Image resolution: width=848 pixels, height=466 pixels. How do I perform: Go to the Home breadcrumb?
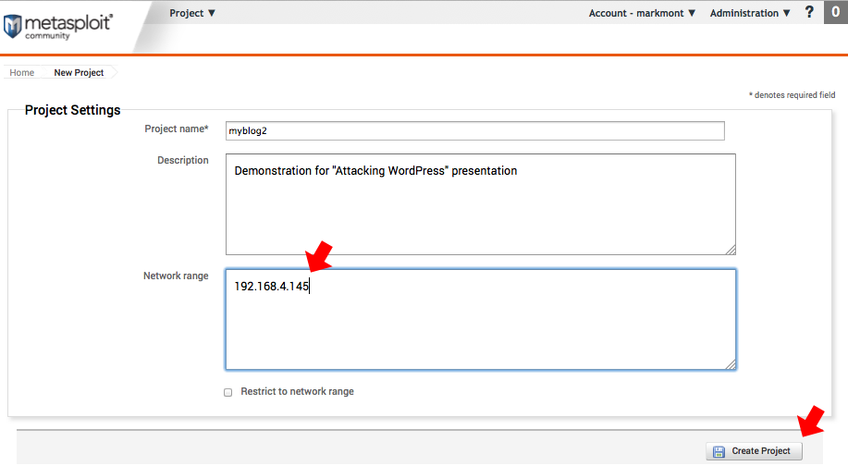(x=22, y=72)
